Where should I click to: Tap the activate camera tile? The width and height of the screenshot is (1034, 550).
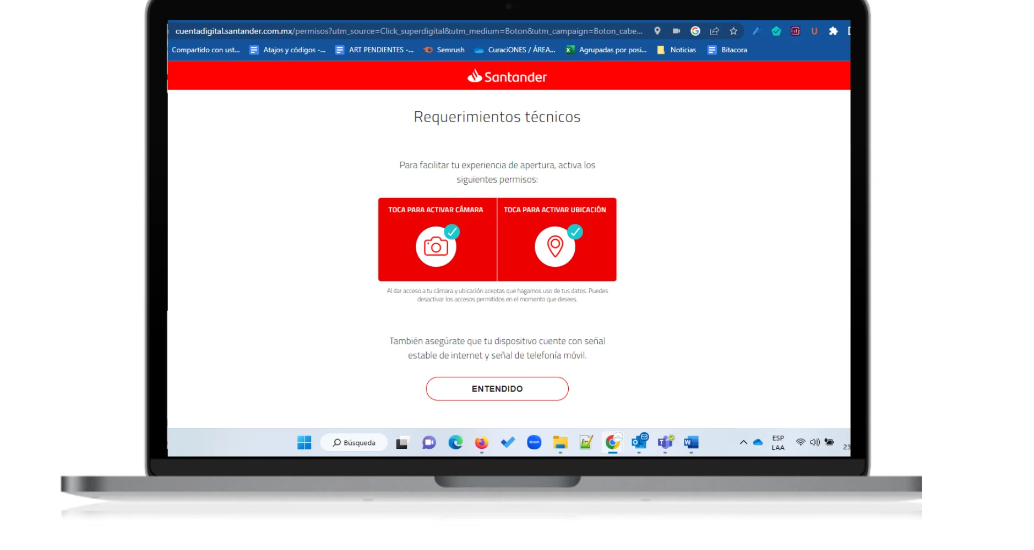pos(437,240)
